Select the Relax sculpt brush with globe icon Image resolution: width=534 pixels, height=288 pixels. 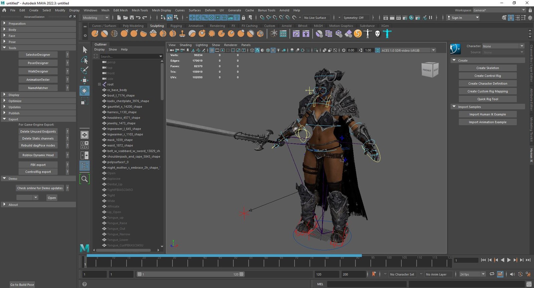point(114,34)
